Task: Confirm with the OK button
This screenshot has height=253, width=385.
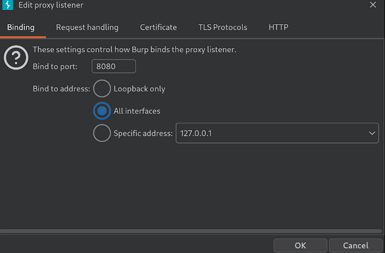Action: [x=300, y=245]
